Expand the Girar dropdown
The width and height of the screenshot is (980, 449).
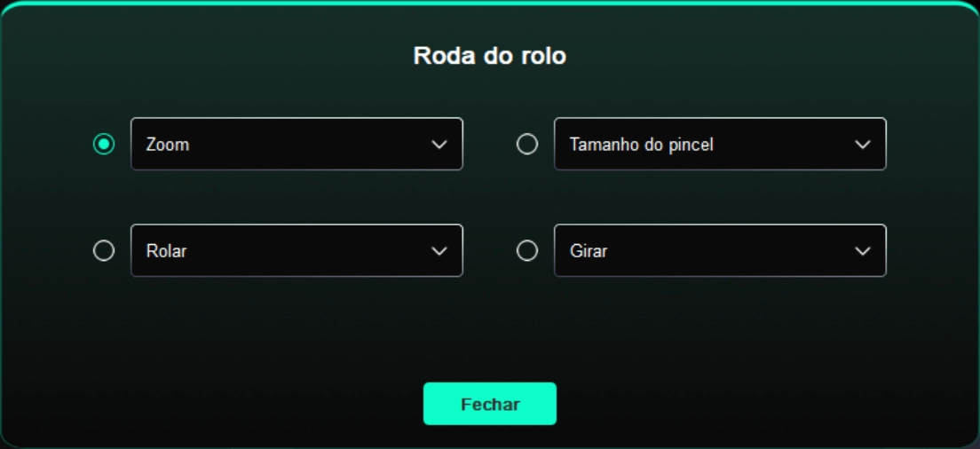click(720, 250)
